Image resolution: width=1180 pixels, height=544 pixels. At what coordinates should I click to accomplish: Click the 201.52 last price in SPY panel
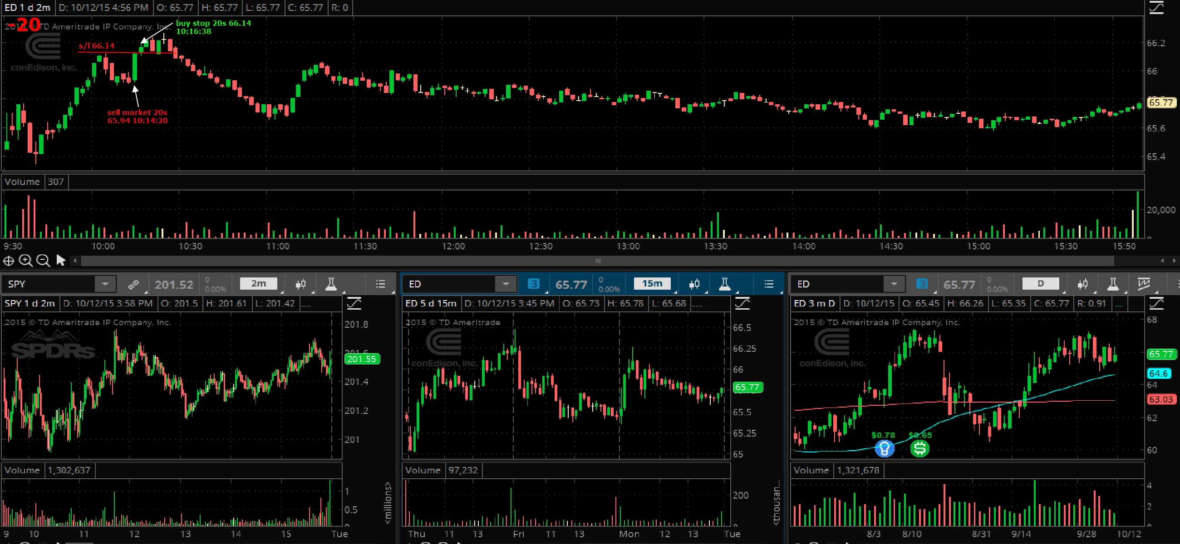[174, 285]
